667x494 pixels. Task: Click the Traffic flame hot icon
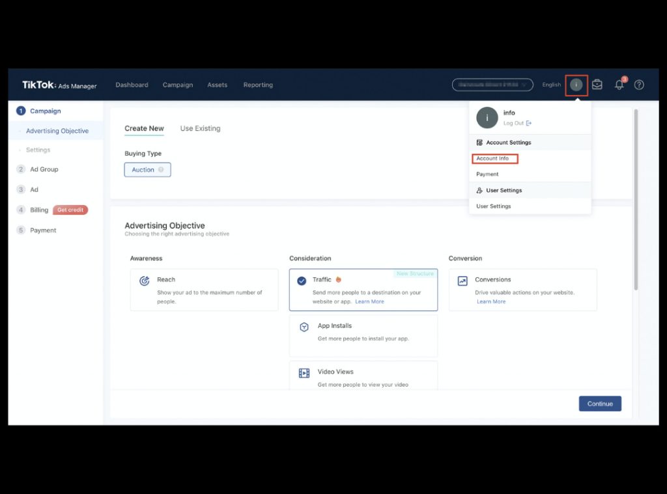tap(339, 279)
